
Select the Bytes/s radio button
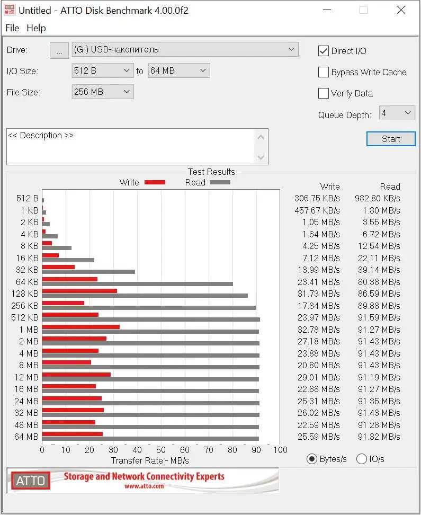click(311, 459)
